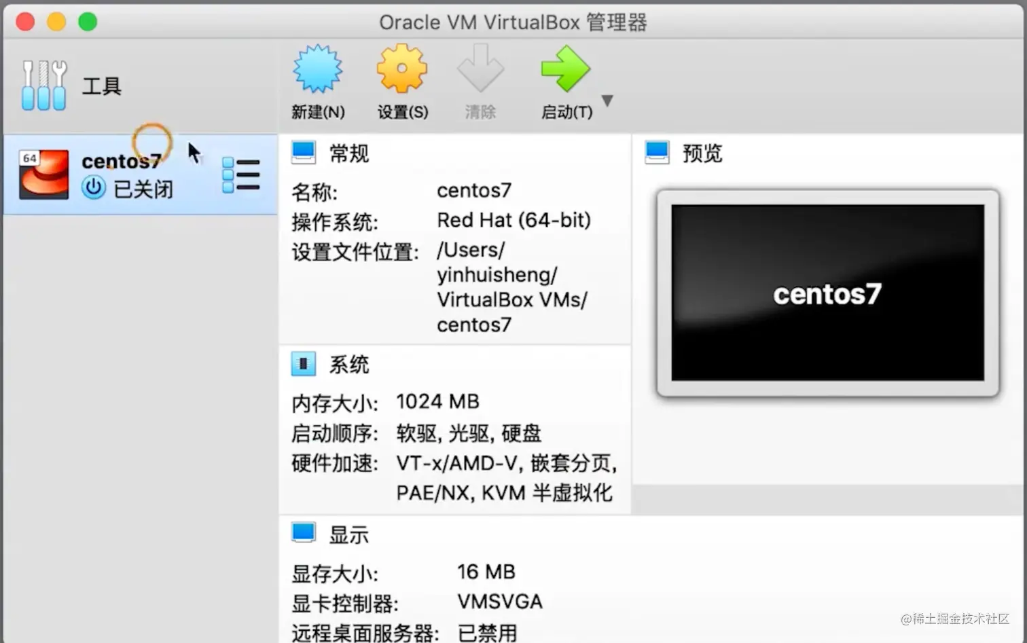Image resolution: width=1027 pixels, height=643 pixels.
Task: Click the 已禁用 remote desktop value
Action: coord(488,633)
